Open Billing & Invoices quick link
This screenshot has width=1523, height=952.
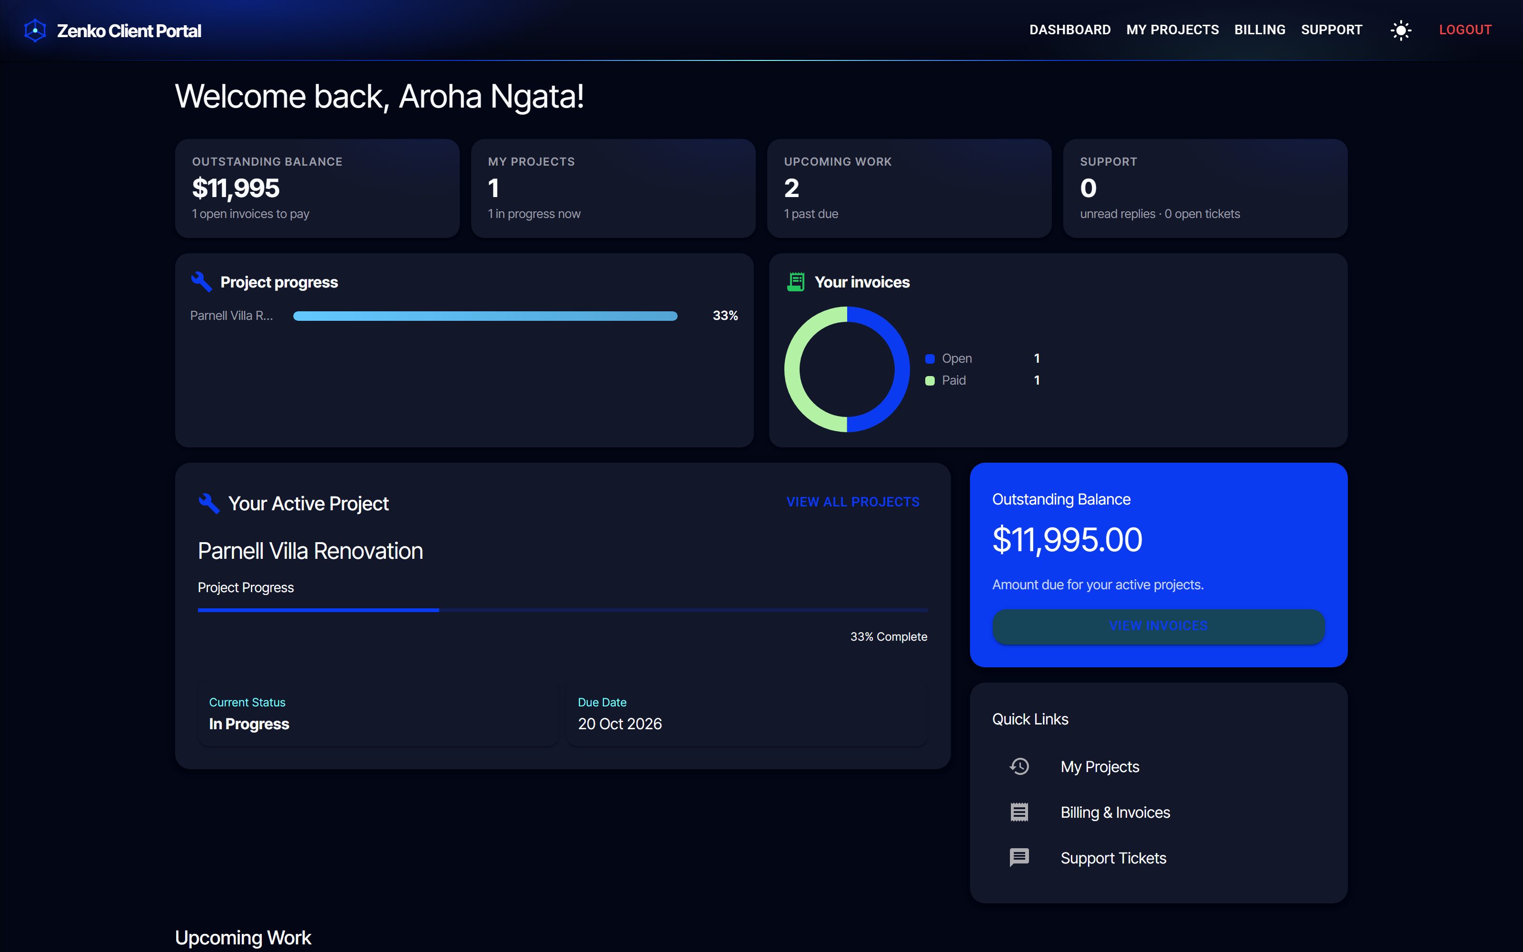point(1158,812)
